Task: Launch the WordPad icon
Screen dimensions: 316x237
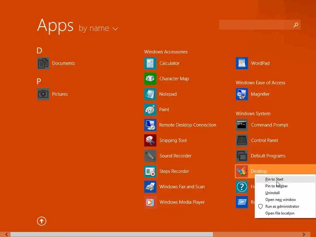Action: click(x=242, y=63)
